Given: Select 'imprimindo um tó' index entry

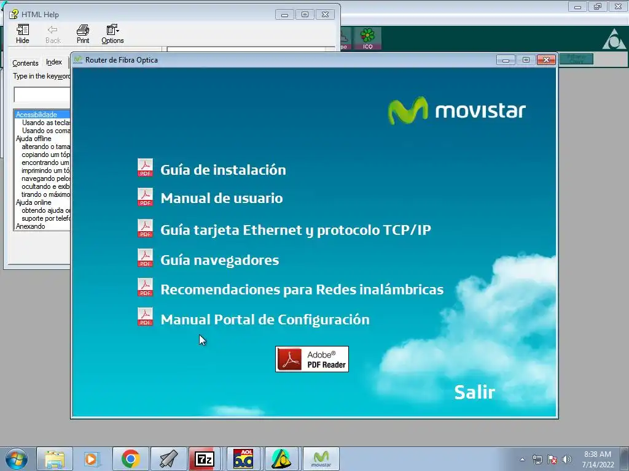Looking at the screenshot, I should pos(45,170).
